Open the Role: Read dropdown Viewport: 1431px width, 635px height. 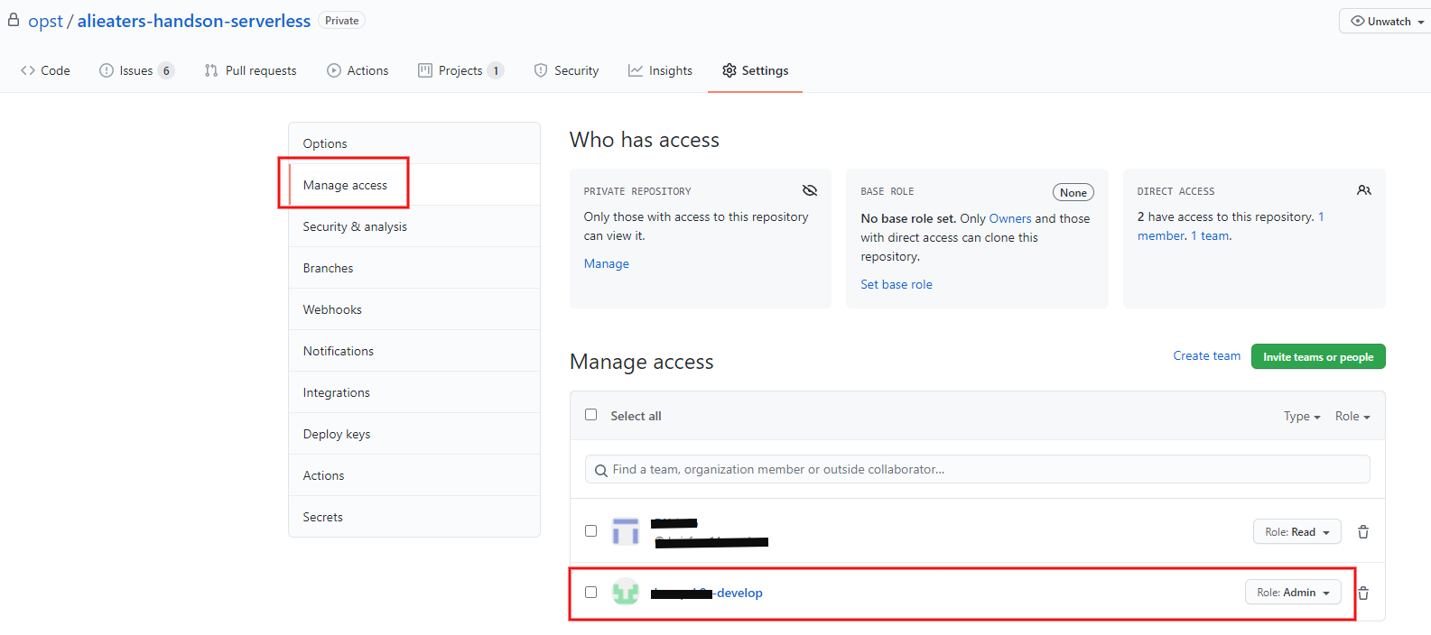click(1296, 532)
